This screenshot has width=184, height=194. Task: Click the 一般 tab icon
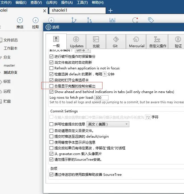point(56,39)
